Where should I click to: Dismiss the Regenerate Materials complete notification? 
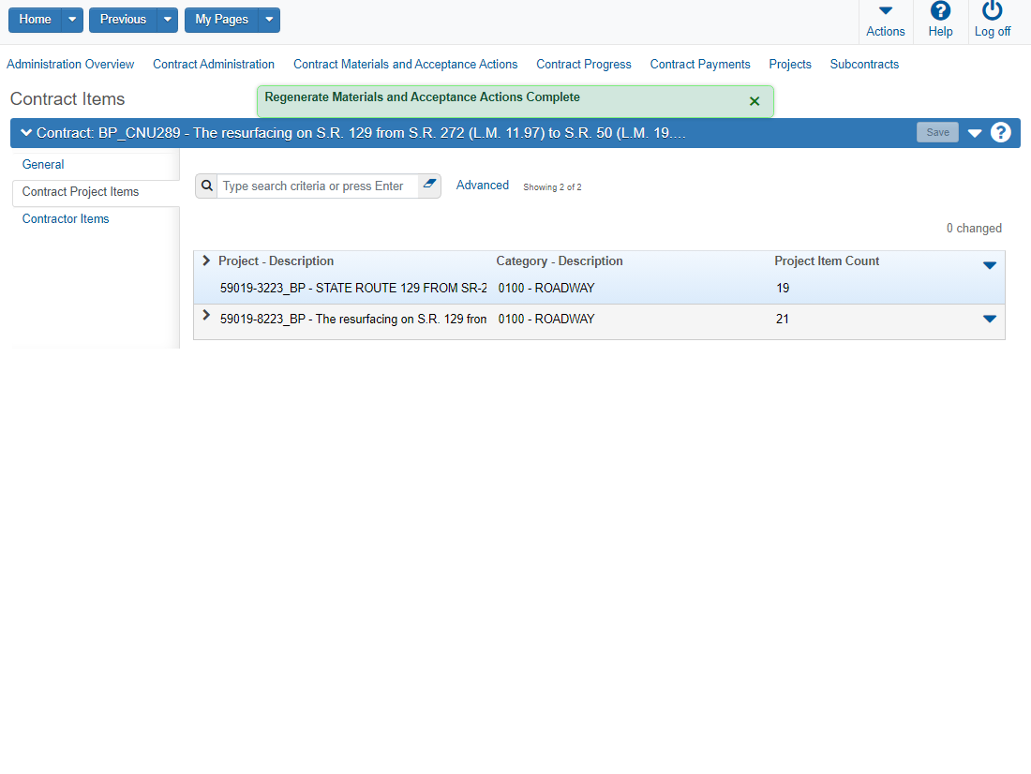coord(755,101)
